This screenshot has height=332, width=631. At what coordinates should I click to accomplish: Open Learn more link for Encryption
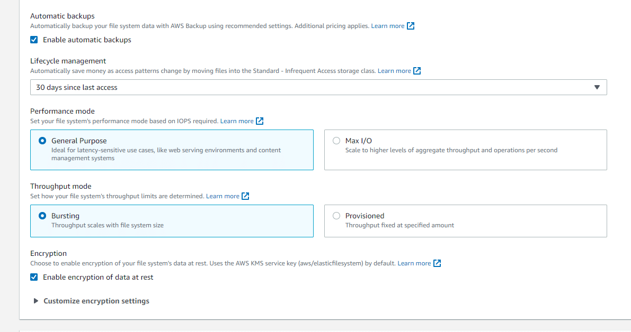point(414,263)
